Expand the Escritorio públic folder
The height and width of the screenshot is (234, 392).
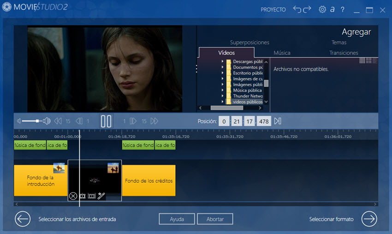(222, 73)
